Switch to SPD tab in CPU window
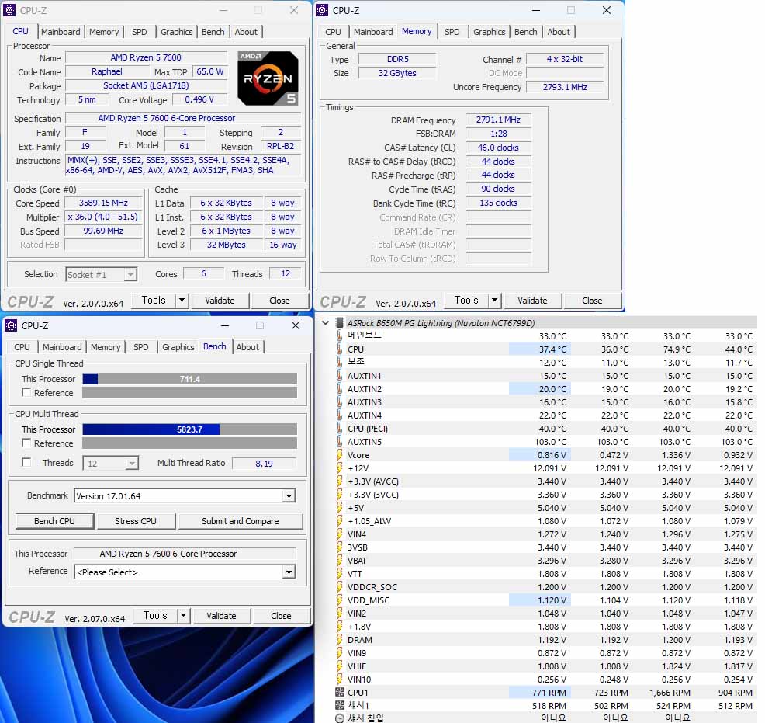Viewport: 765px width, 723px height. point(140,32)
